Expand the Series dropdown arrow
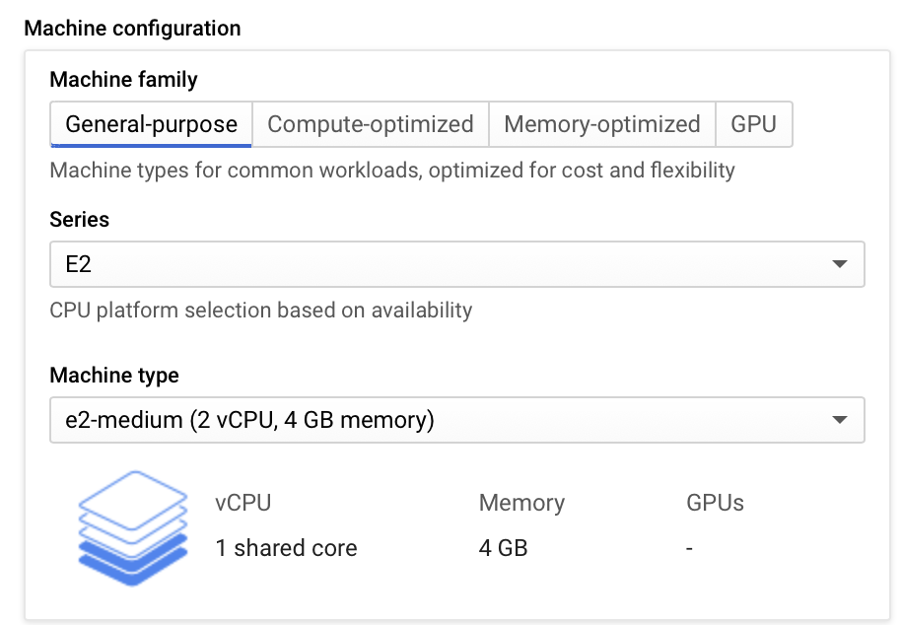The image size is (901, 625). click(x=839, y=264)
